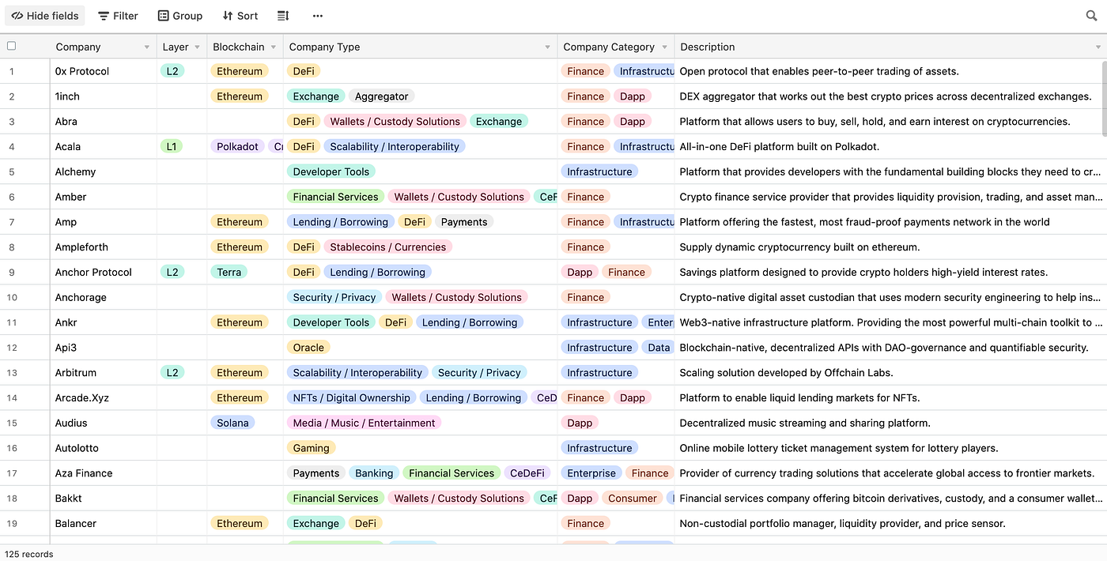Click the Polkadot blockchain tag

(x=238, y=146)
